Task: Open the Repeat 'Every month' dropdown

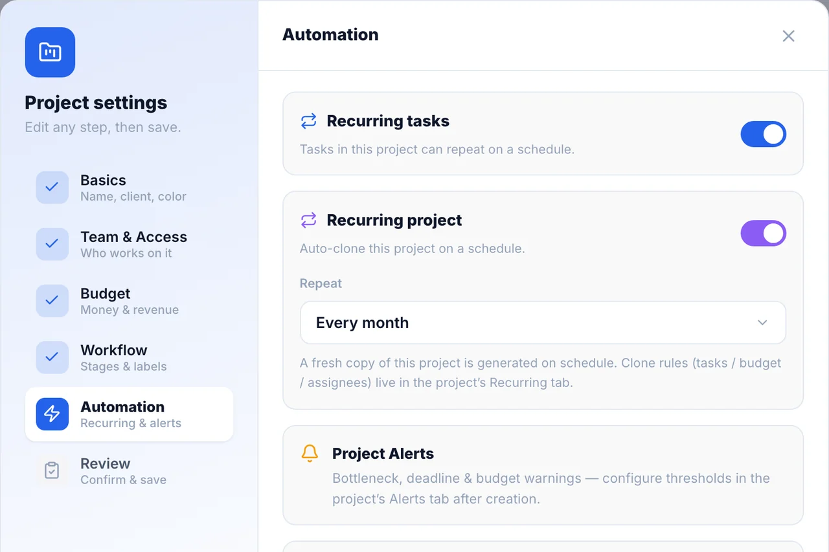Action: [x=543, y=322]
